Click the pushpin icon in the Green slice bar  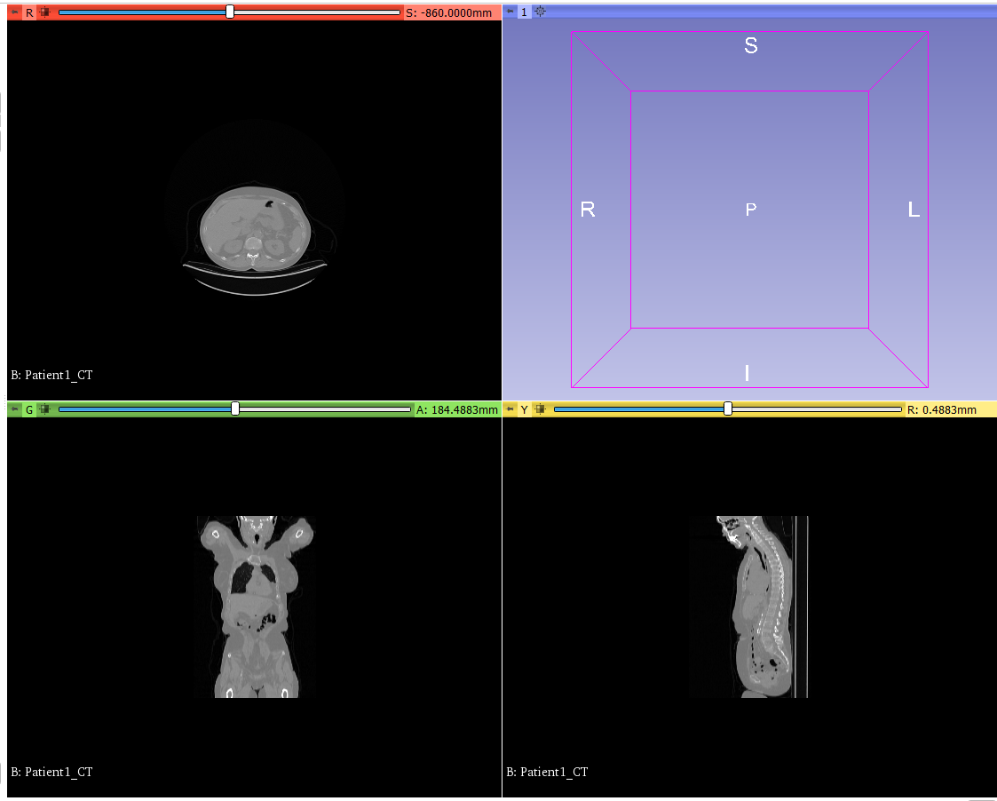pos(14,409)
